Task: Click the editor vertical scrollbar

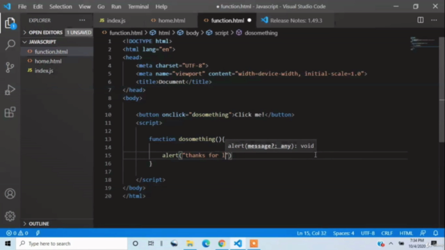Action: (442, 90)
